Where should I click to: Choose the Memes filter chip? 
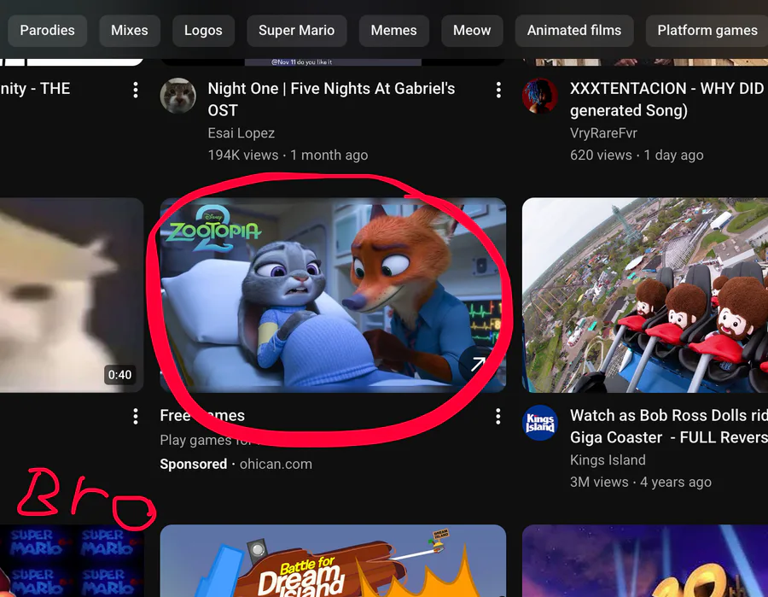pos(393,31)
